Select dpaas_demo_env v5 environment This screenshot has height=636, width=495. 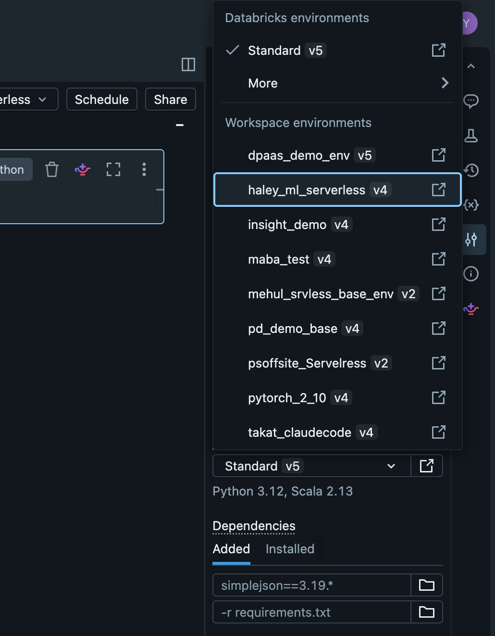coord(337,155)
